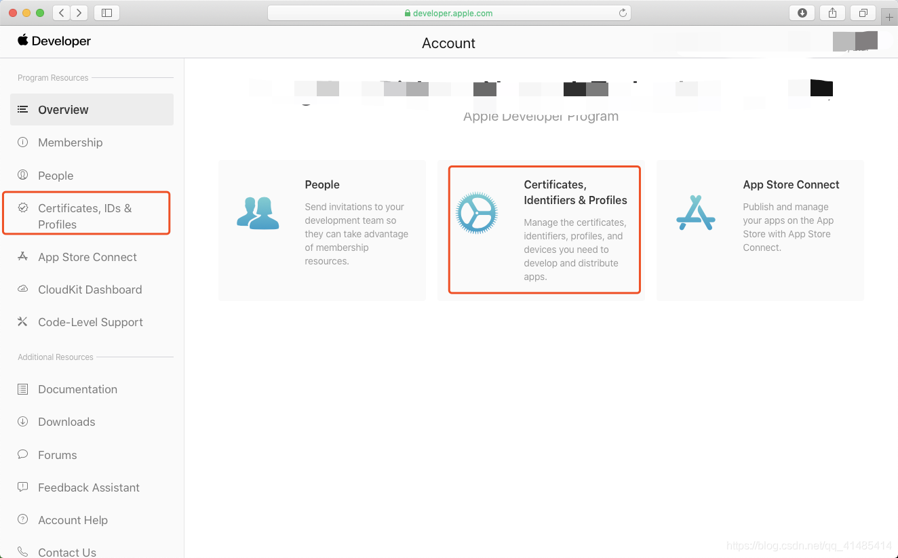Open Code-Level Support sidebar item
The height and width of the screenshot is (558, 898).
click(x=92, y=322)
